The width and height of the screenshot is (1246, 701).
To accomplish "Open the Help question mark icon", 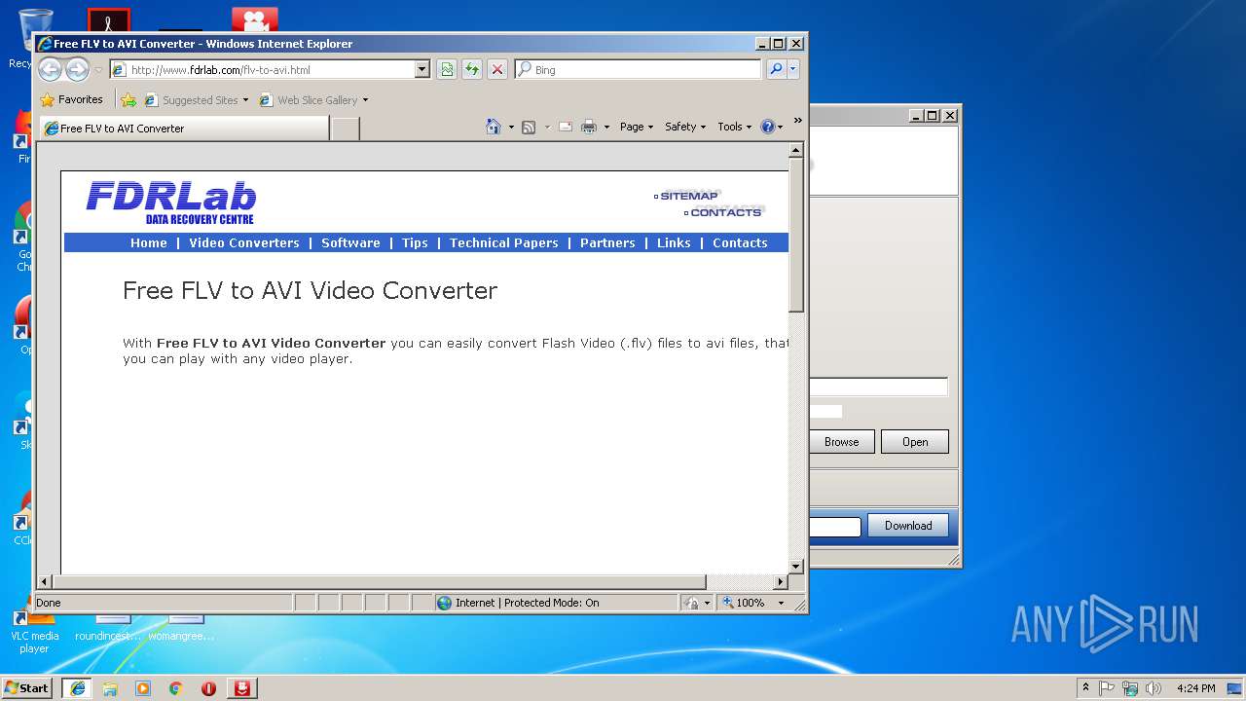I will click(767, 127).
